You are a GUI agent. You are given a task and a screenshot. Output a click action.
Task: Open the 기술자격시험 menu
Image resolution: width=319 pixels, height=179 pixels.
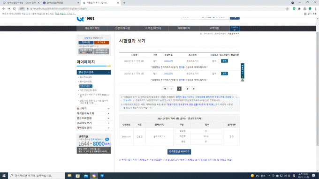(x=92, y=28)
